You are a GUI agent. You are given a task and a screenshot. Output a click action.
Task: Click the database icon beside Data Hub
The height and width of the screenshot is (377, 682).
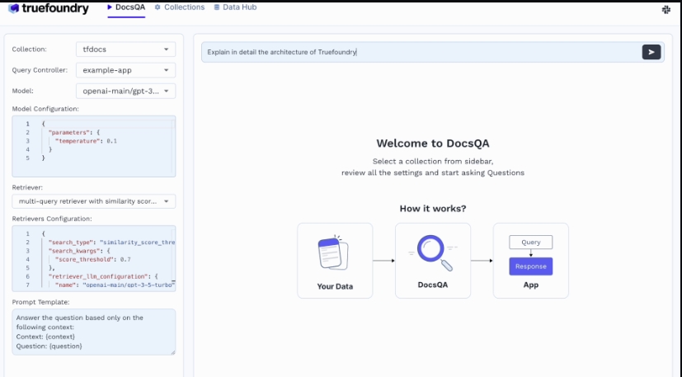click(x=216, y=7)
